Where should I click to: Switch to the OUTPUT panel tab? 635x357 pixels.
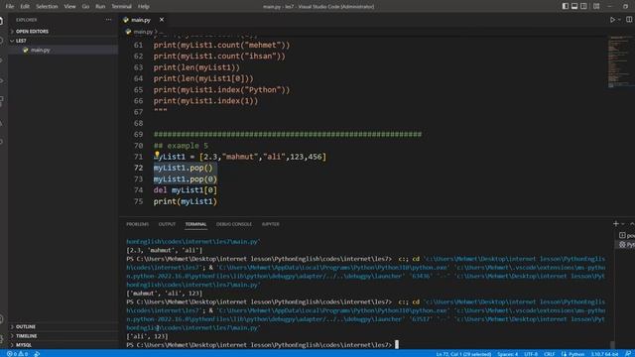[x=167, y=224]
